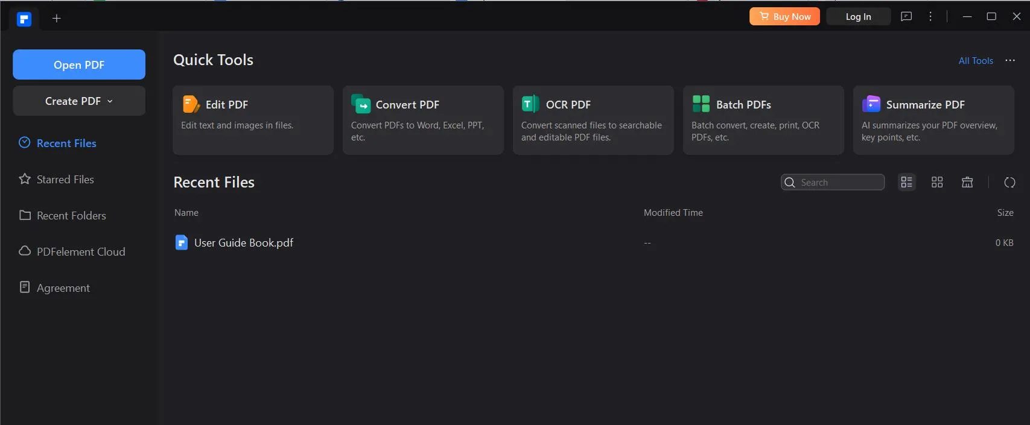This screenshot has height=425, width=1030.
Task: Open the Batch PDFs quick tool card
Action: click(763, 120)
